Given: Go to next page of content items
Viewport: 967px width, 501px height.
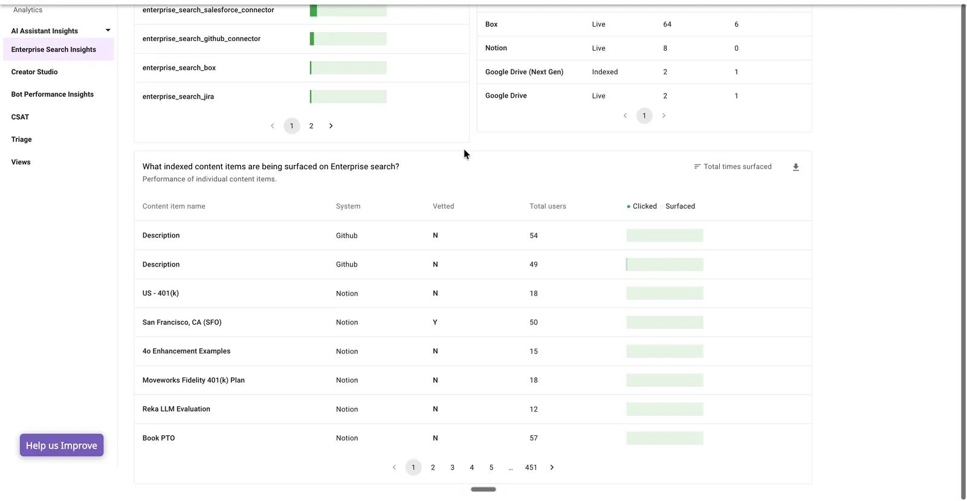Looking at the screenshot, I should (552, 467).
